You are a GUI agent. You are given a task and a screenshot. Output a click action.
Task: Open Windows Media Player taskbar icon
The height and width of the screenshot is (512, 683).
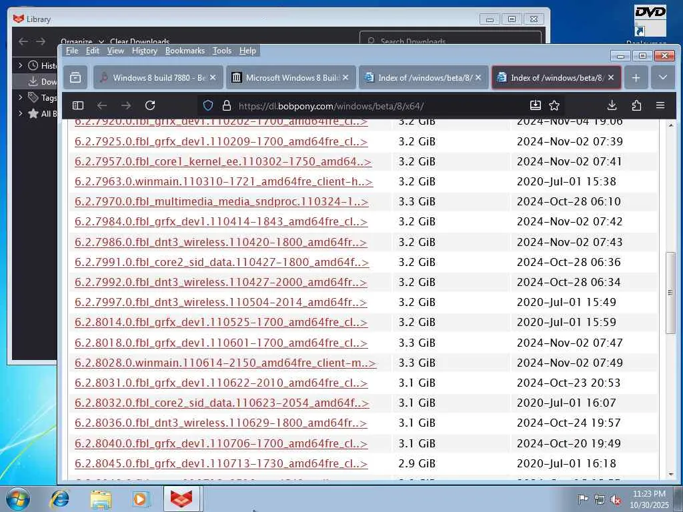coord(140,499)
